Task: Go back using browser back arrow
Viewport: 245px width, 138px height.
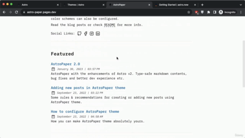Action: click(x=4, y=12)
